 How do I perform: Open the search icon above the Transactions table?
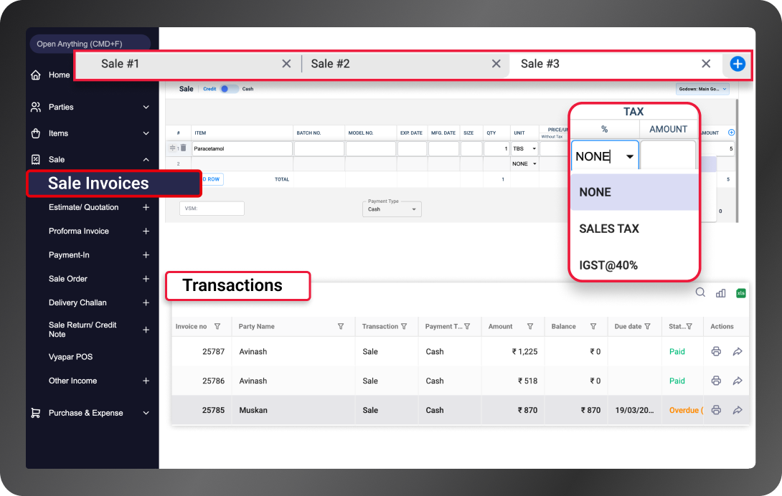pyautogui.click(x=700, y=292)
